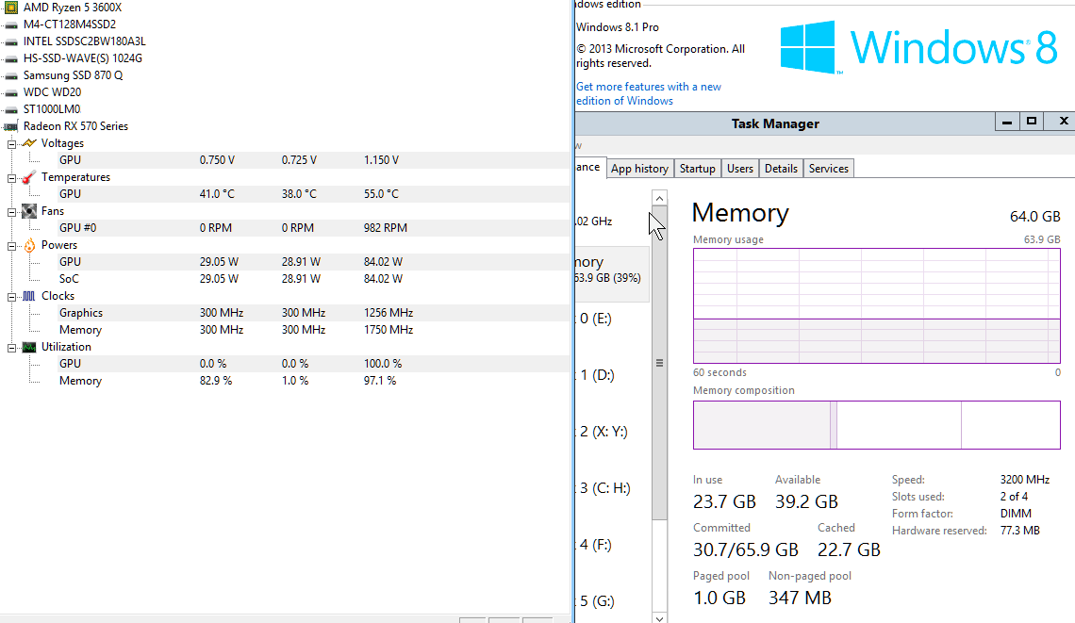Image resolution: width=1075 pixels, height=623 pixels.
Task: Click the Powers flame icon
Action: click(29, 245)
